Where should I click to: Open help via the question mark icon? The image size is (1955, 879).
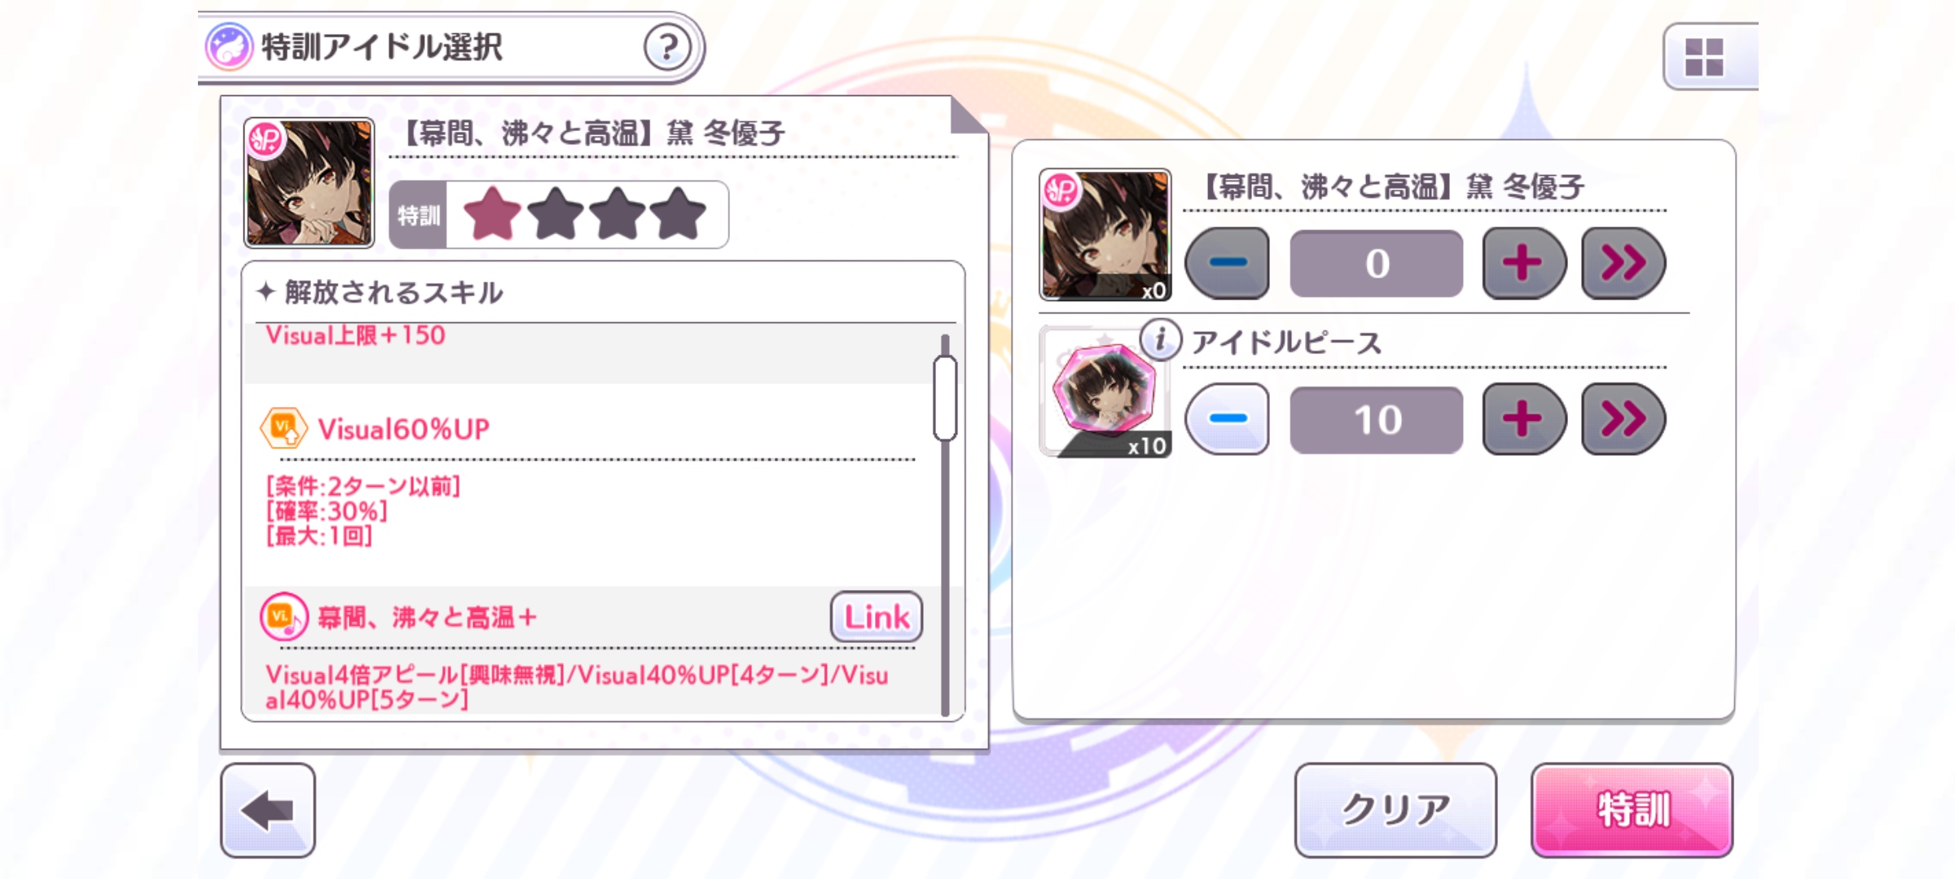click(x=667, y=48)
